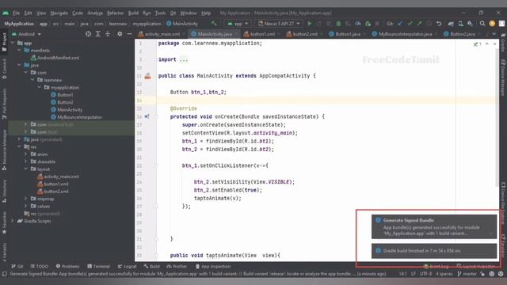The width and height of the screenshot is (507, 285).
Task: Open Git tool window at bottom
Action: coord(17,267)
